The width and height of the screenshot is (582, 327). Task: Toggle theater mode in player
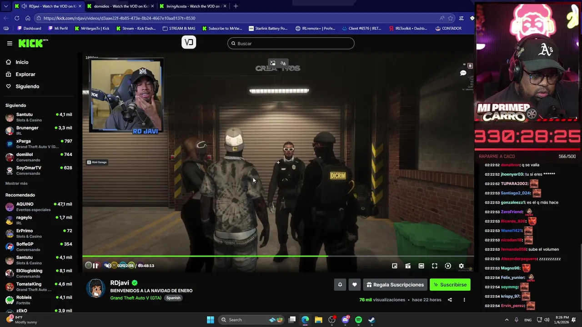421,266
